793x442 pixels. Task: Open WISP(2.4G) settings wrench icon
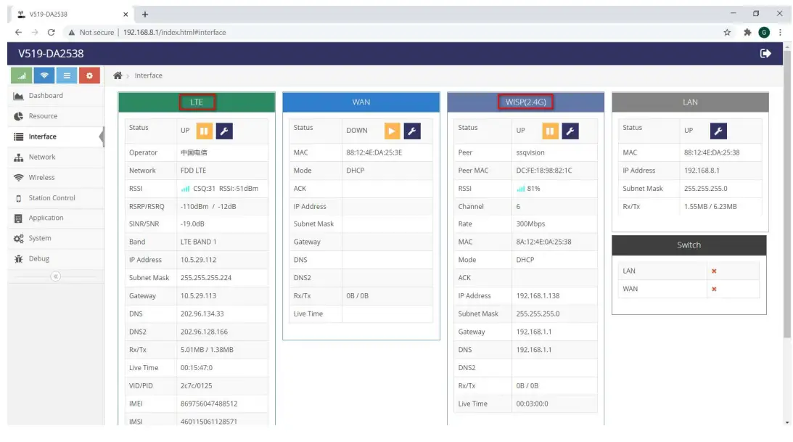coord(570,131)
